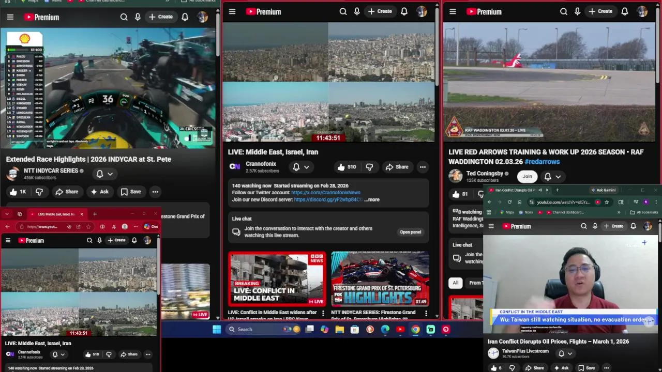
Task: Open notifications bell in INDYCAR window header
Action: click(x=185, y=17)
